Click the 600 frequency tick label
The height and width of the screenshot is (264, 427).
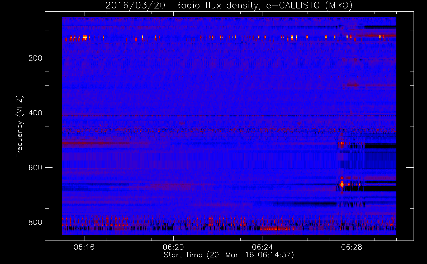pyautogui.click(x=35, y=168)
